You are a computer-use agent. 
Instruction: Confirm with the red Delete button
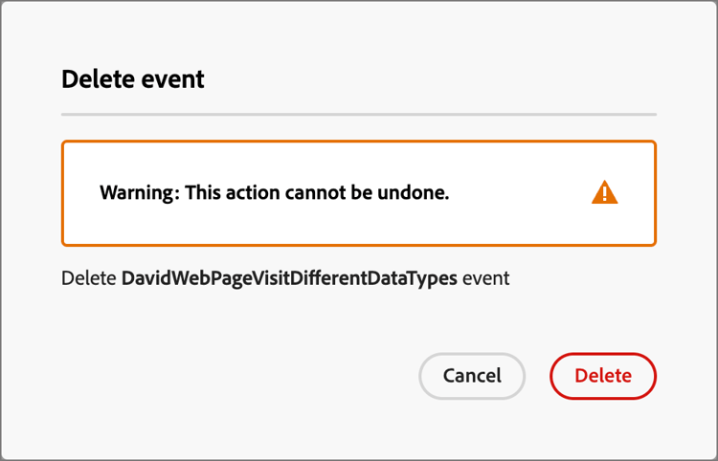[603, 376]
